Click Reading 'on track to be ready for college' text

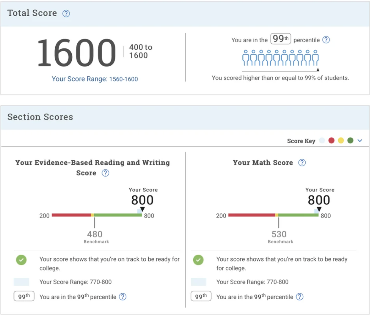[x=109, y=263]
